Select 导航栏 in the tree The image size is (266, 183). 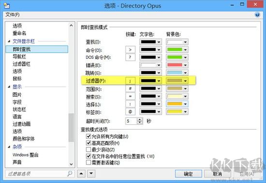coord(19,57)
